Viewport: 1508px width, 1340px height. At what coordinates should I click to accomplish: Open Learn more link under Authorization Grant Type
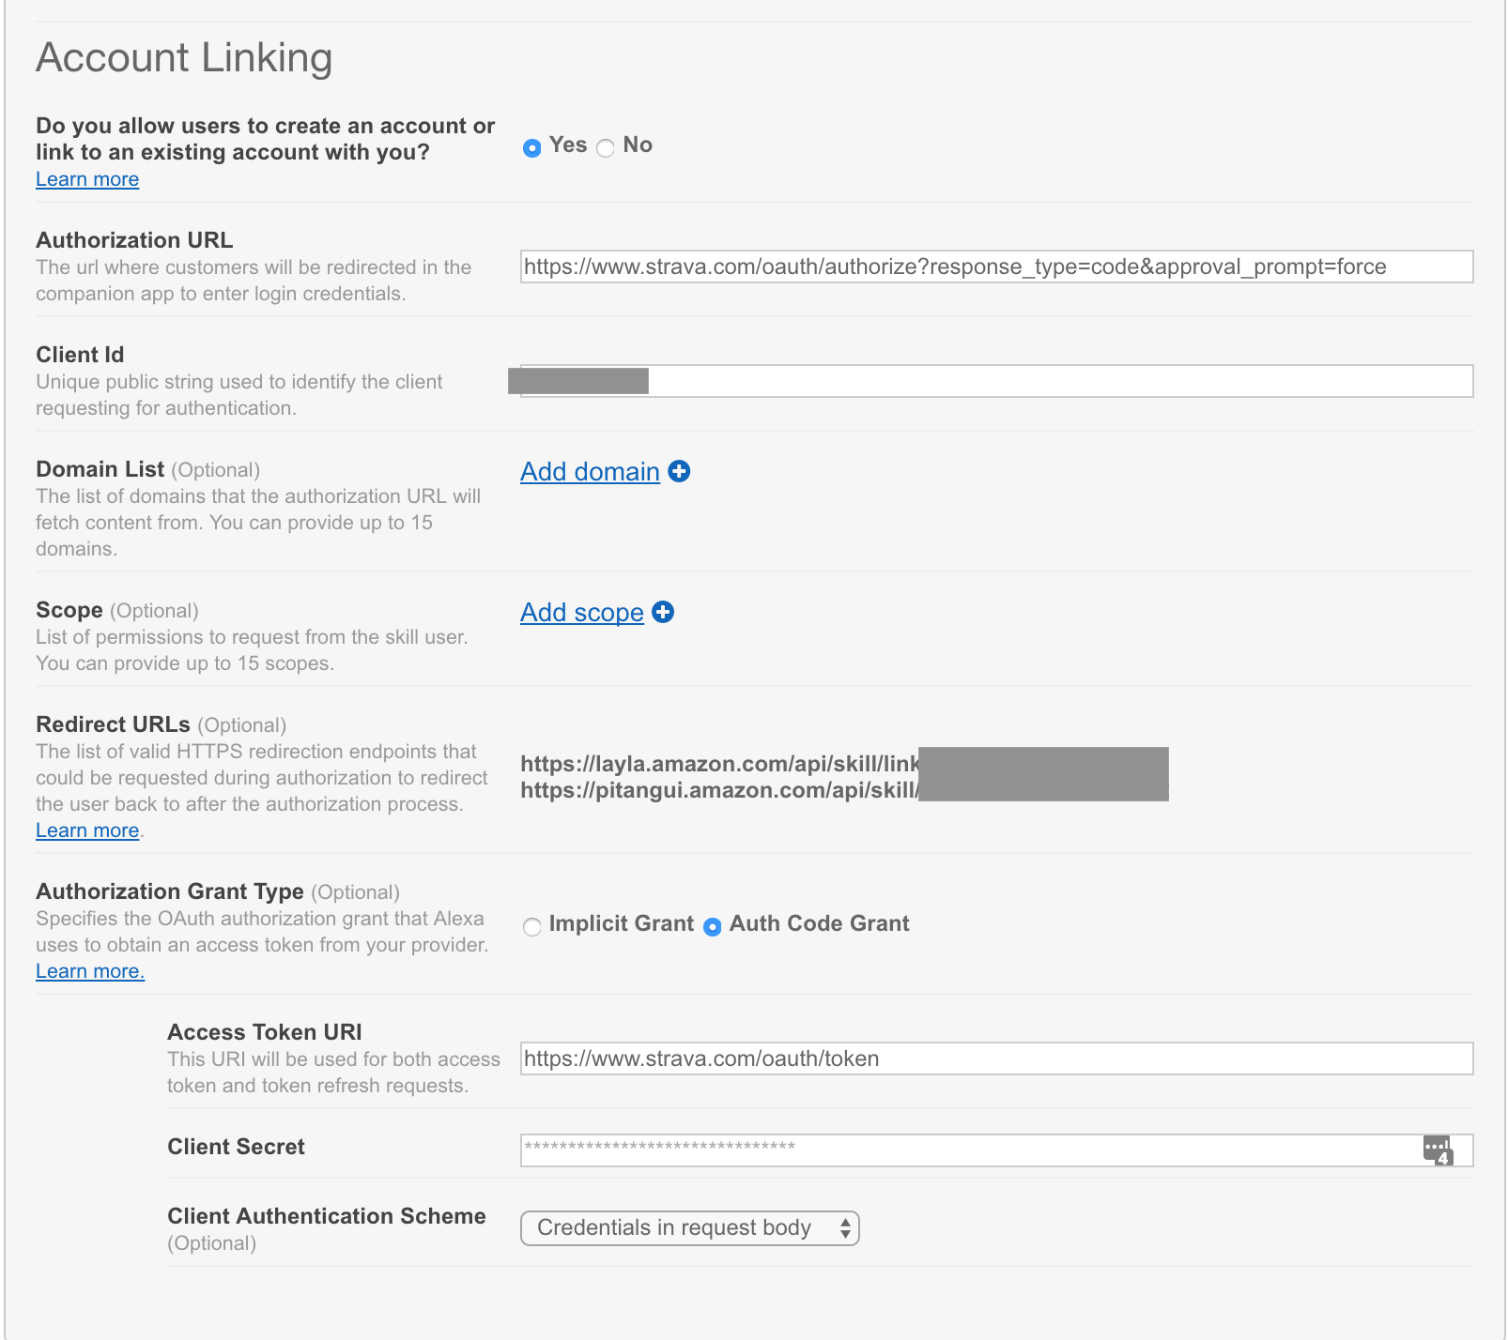coord(90,971)
